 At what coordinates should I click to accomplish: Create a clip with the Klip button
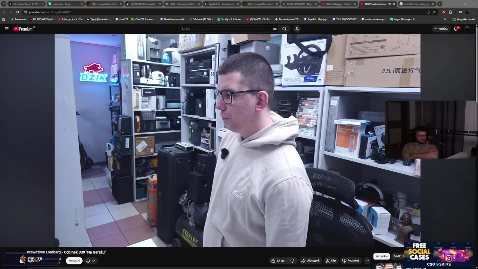tap(330, 260)
